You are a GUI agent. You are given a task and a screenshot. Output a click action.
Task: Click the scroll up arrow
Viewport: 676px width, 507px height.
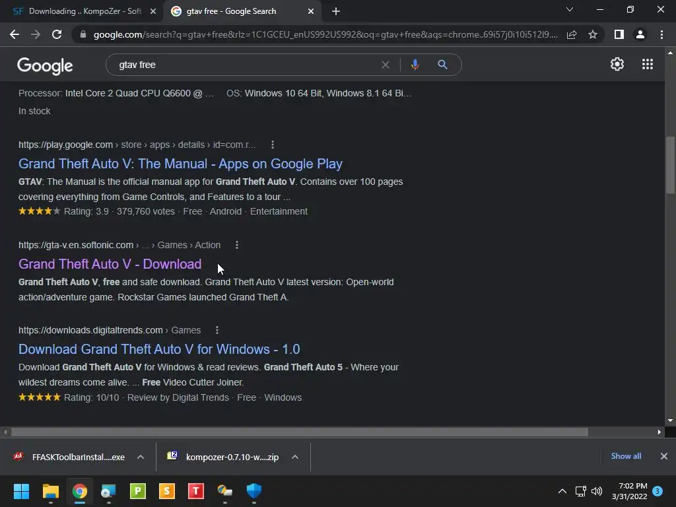(x=670, y=53)
